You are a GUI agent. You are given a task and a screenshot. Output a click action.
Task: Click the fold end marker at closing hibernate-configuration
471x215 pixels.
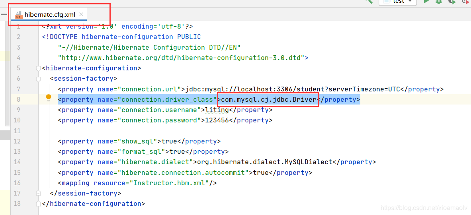pos(38,203)
